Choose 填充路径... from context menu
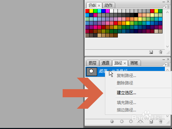 point(126,103)
